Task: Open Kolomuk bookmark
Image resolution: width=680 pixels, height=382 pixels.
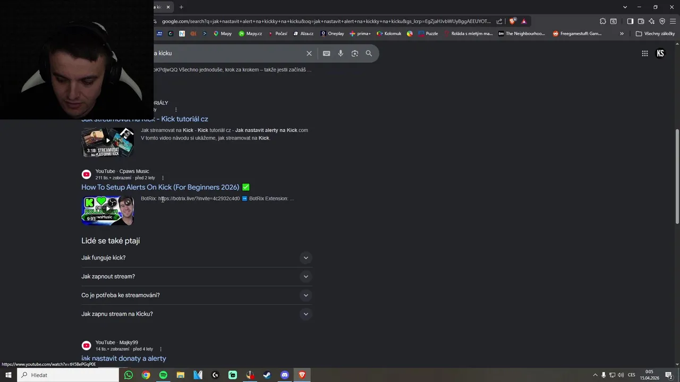Action: [389, 33]
